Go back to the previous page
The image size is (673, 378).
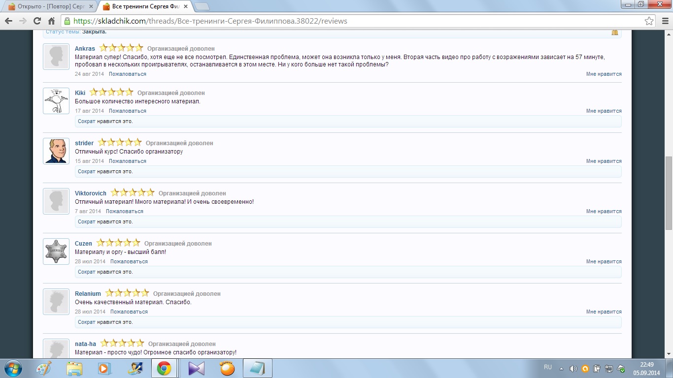tap(8, 21)
